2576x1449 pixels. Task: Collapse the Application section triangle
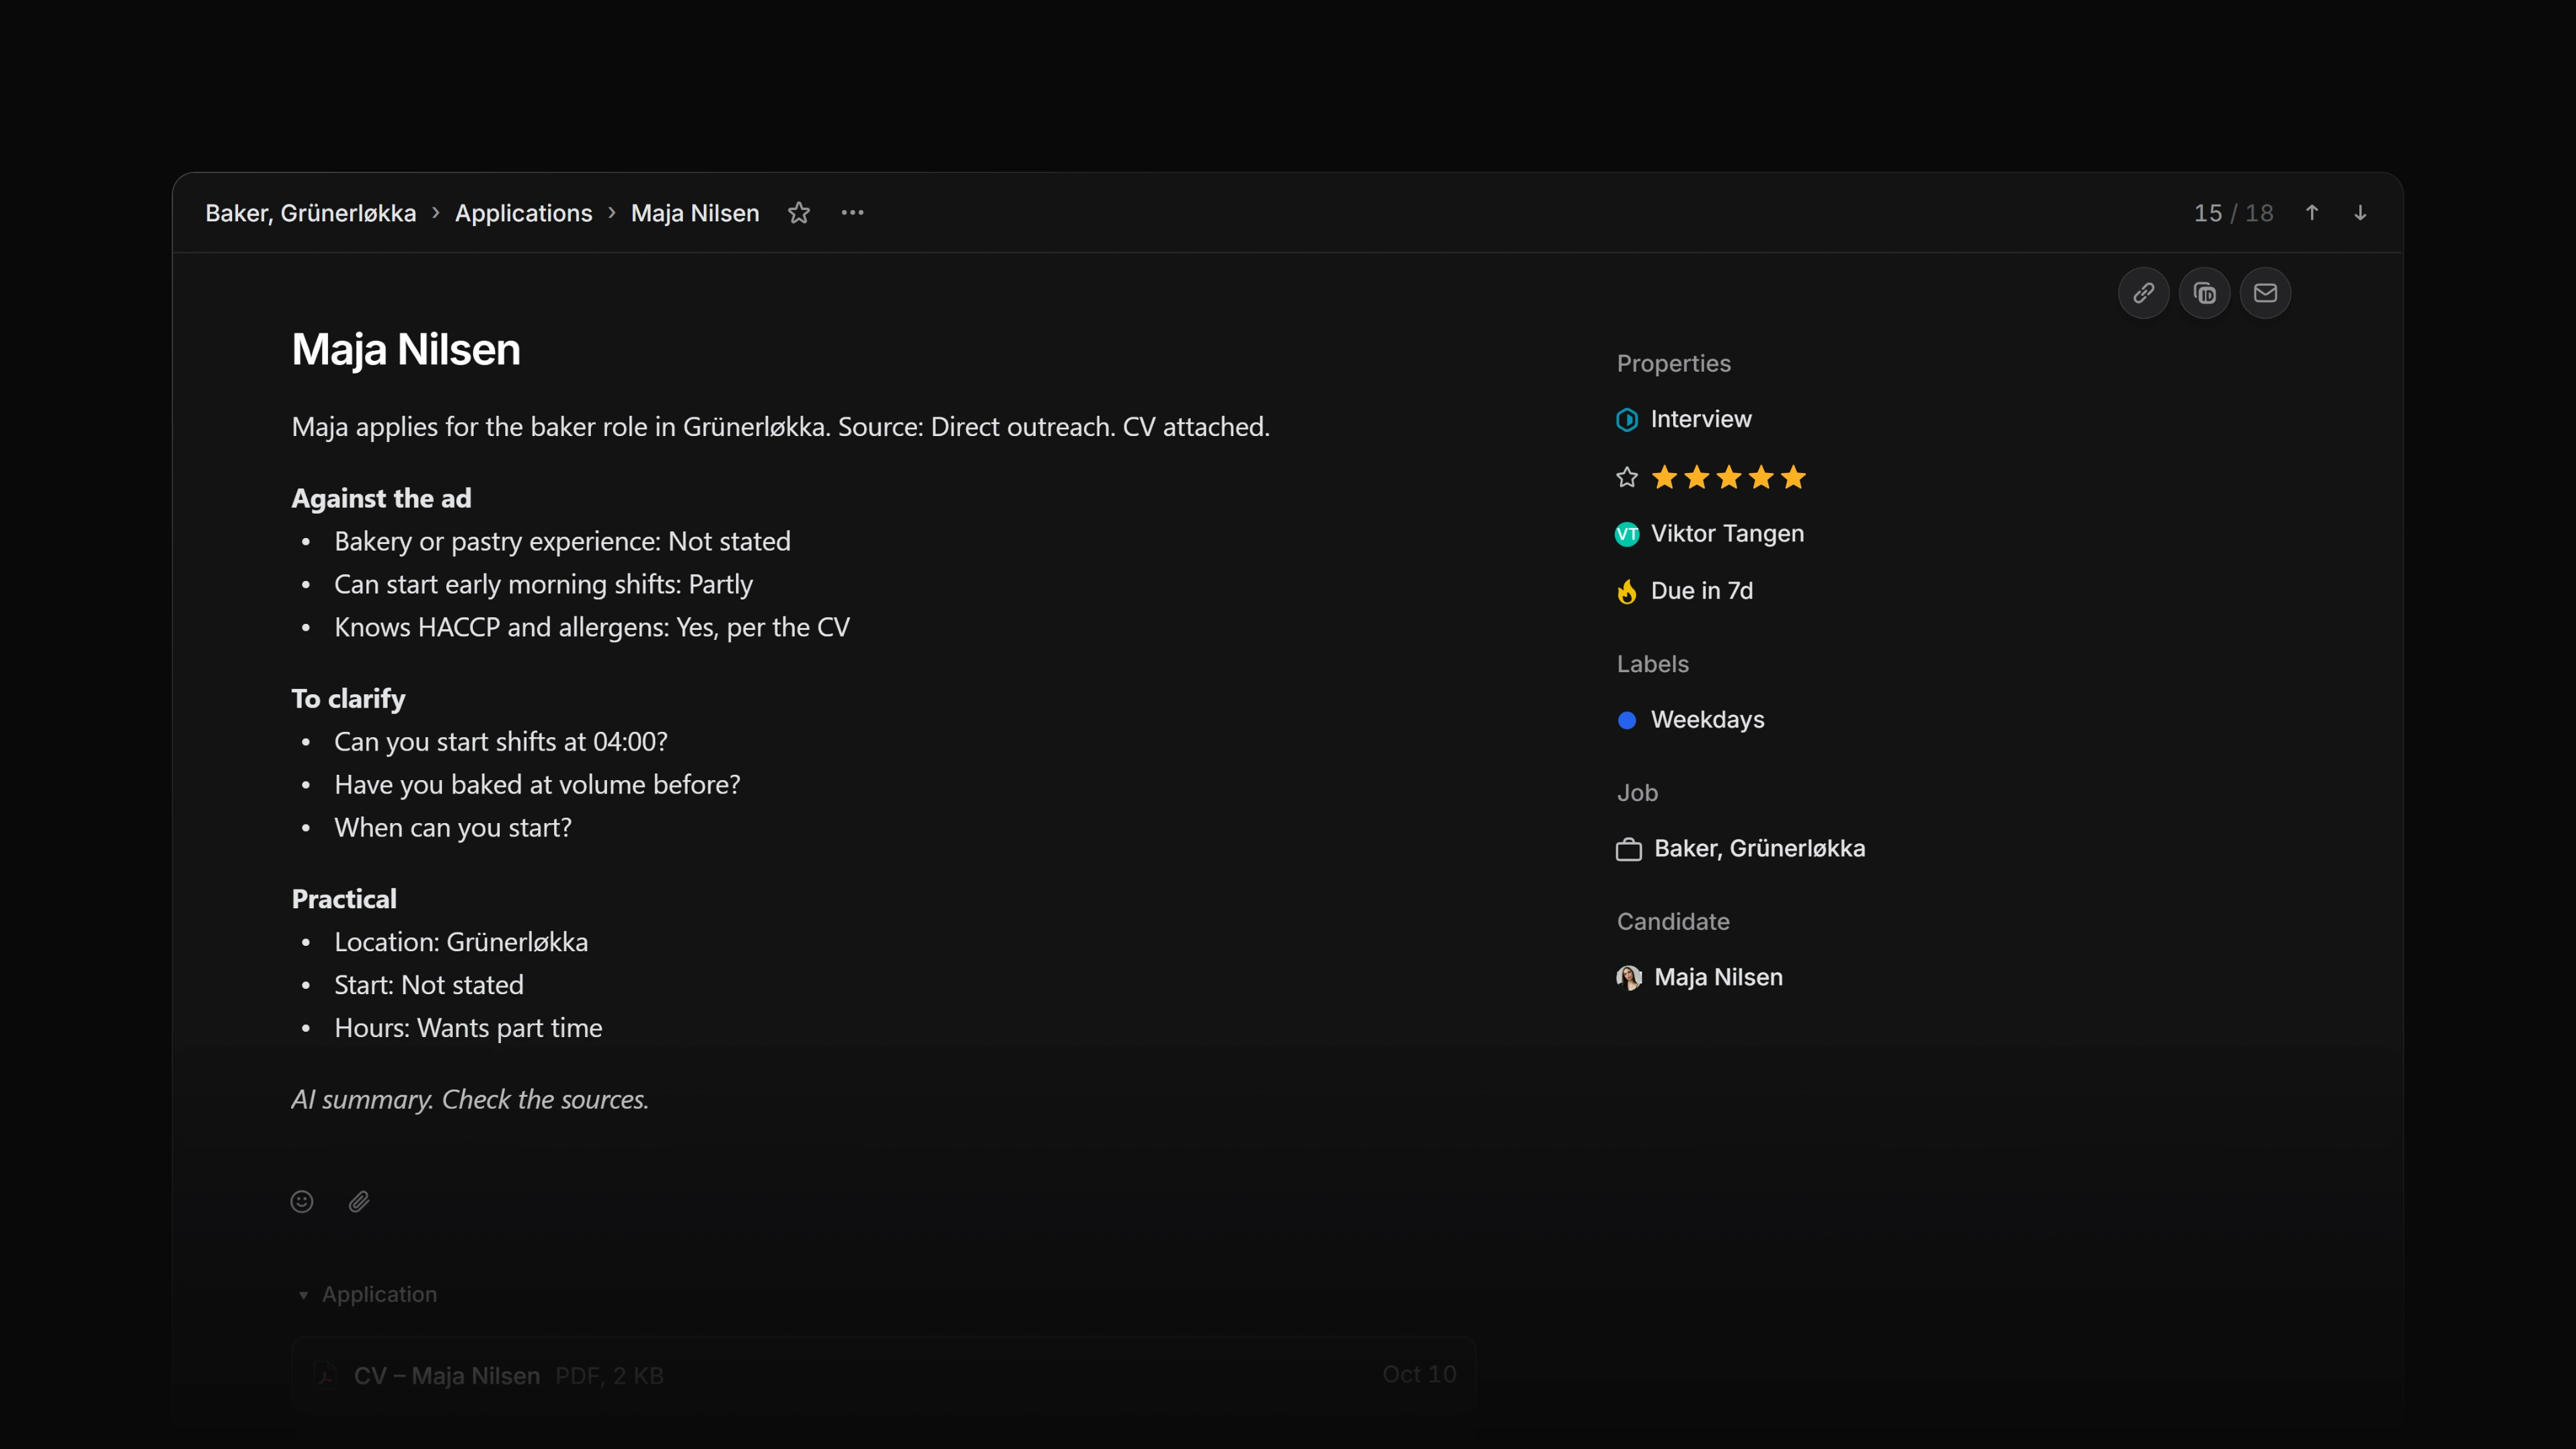point(303,1295)
